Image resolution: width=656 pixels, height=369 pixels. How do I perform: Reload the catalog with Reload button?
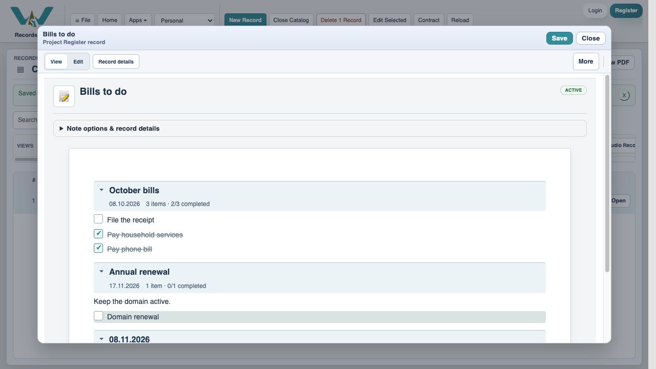point(460,20)
